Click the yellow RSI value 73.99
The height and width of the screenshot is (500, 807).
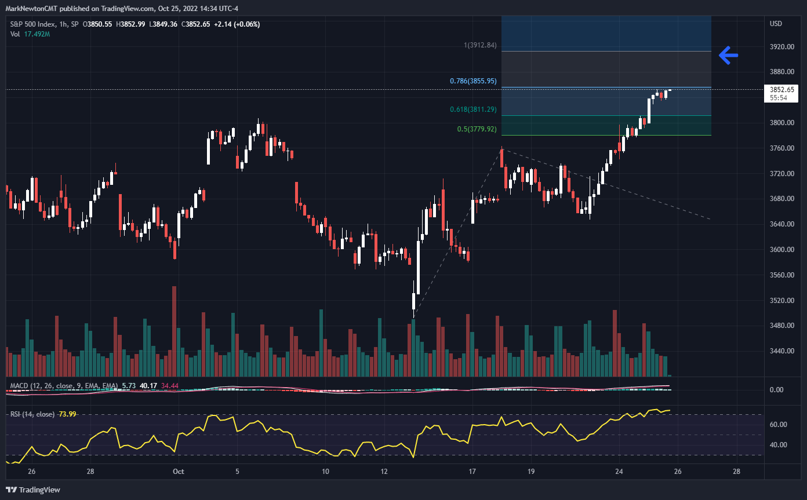tap(68, 414)
